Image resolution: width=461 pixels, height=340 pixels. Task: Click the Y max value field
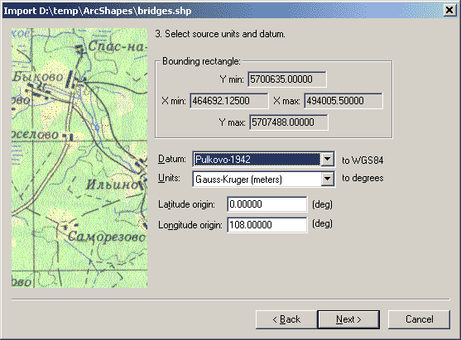tap(289, 122)
